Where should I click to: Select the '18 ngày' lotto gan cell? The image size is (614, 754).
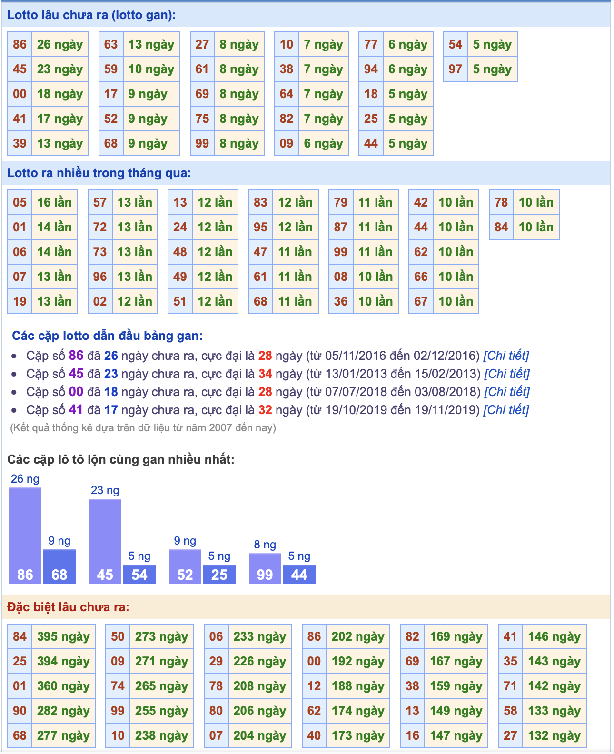pyautogui.click(x=60, y=94)
